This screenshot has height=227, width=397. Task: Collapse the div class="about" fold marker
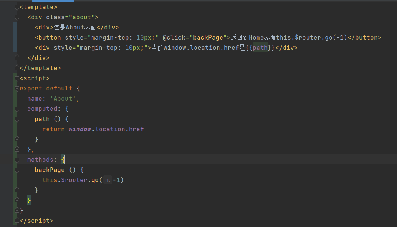tap(17, 17)
